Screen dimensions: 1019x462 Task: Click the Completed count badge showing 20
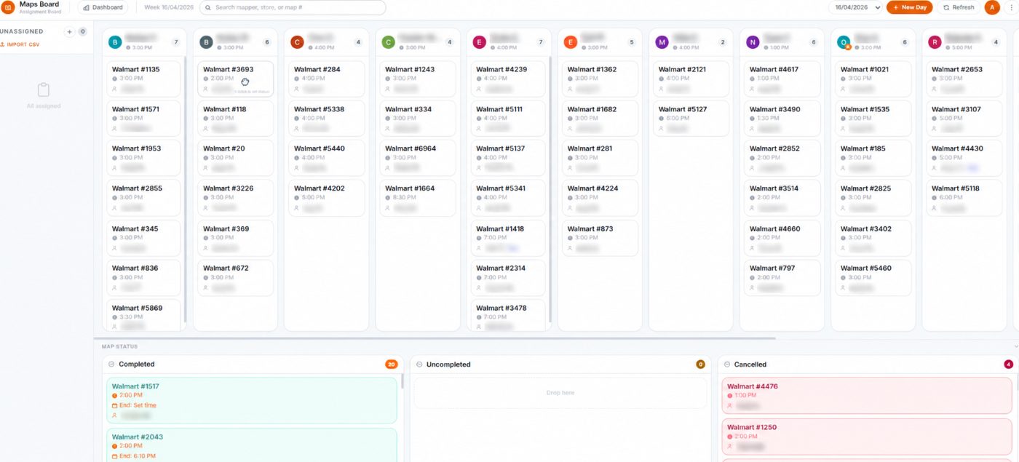(392, 365)
